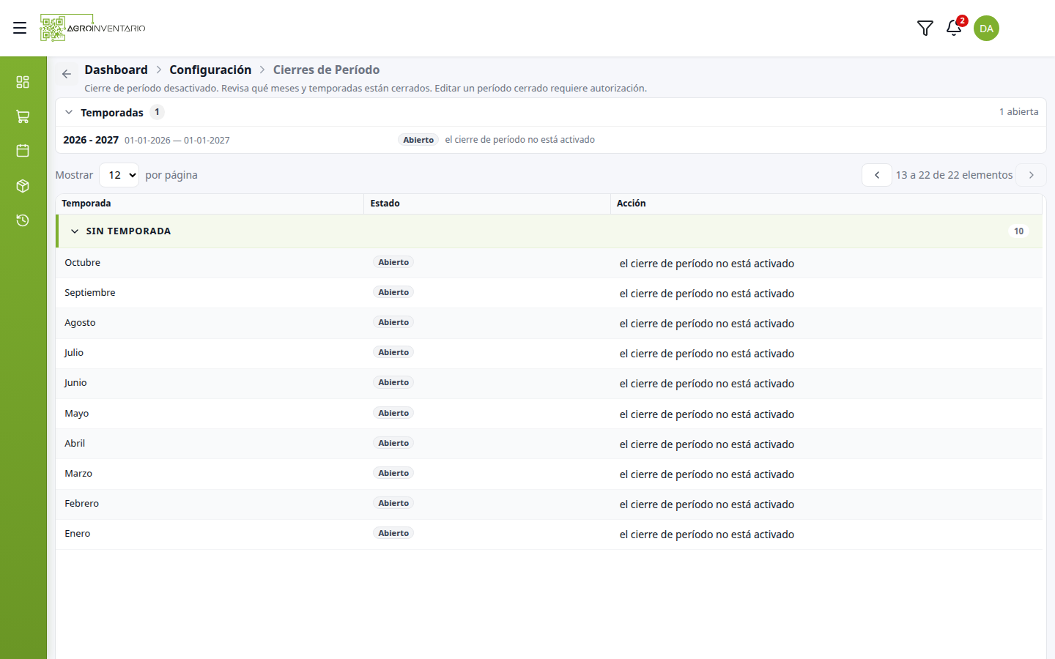
Task: Click Abierto badge in Octubre row
Action: [393, 262]
